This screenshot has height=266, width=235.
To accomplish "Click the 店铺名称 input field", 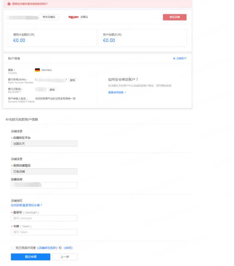I will coord(44,185).
